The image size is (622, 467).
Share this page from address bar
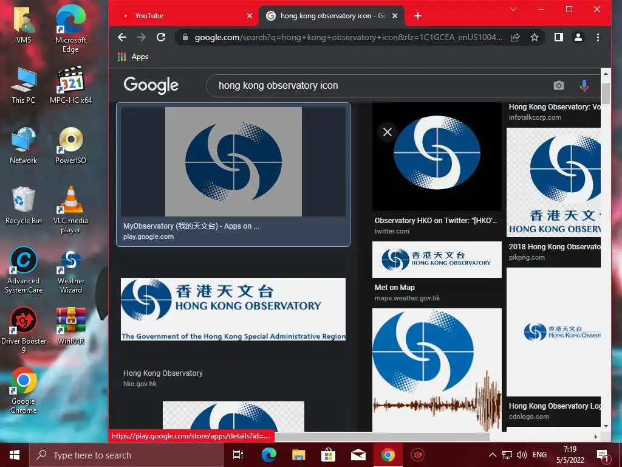tap(515, 37)
